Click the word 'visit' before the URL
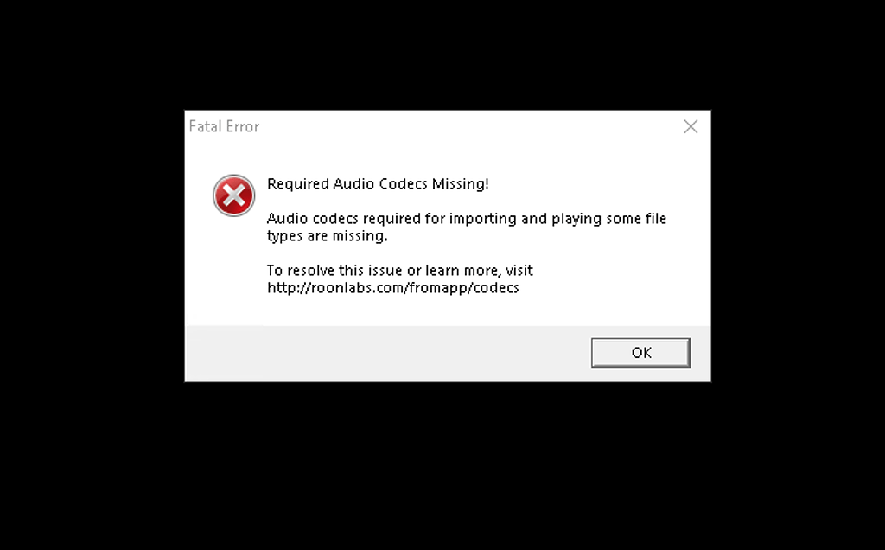885x550 pixels. [519, 271]
